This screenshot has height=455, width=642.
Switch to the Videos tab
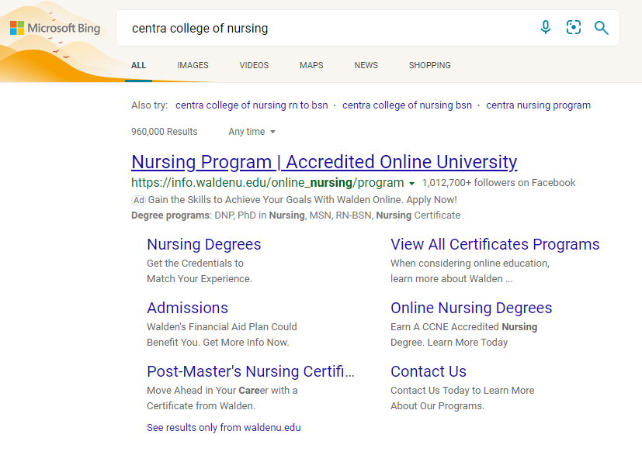(254, 66)
